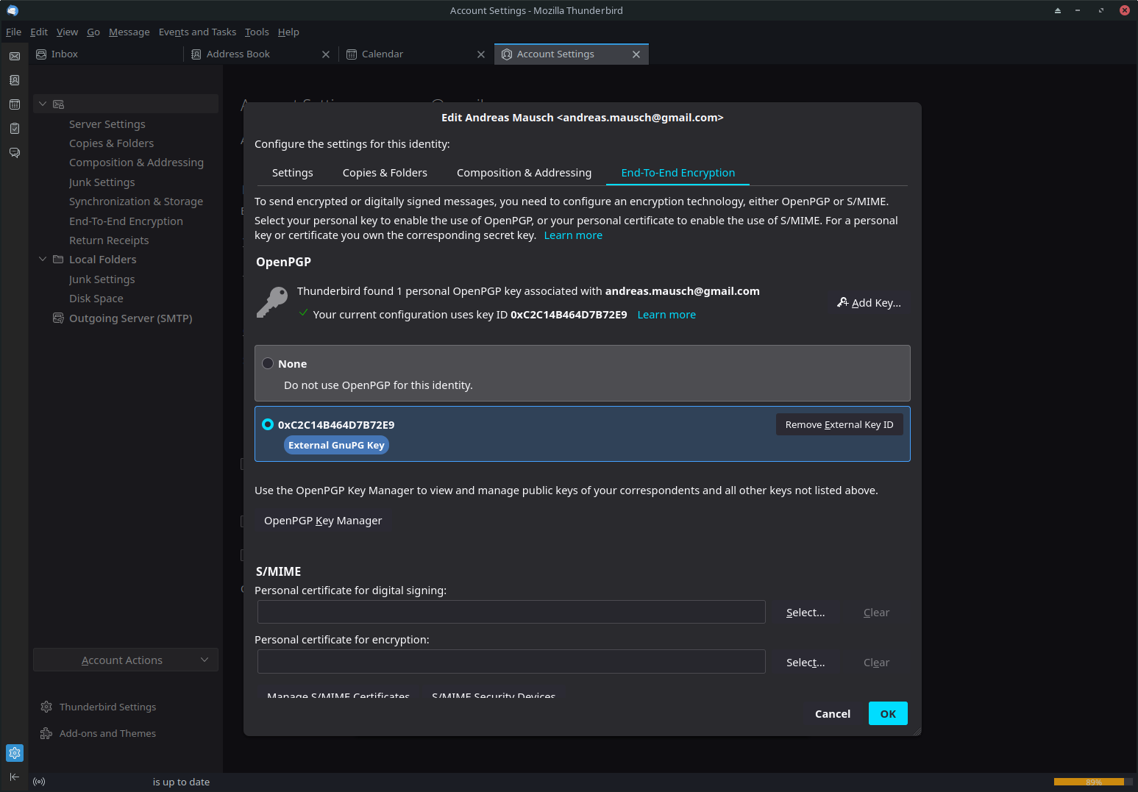Click the Cancel button

click(x=832, y=713)
